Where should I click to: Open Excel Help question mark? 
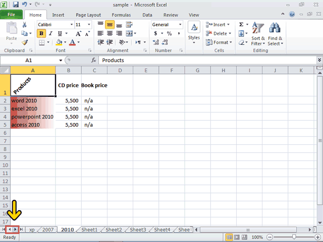click(292, 14)
